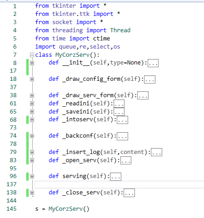Expand the __init__ method fold
204x218 pixels.
(32, 63)
